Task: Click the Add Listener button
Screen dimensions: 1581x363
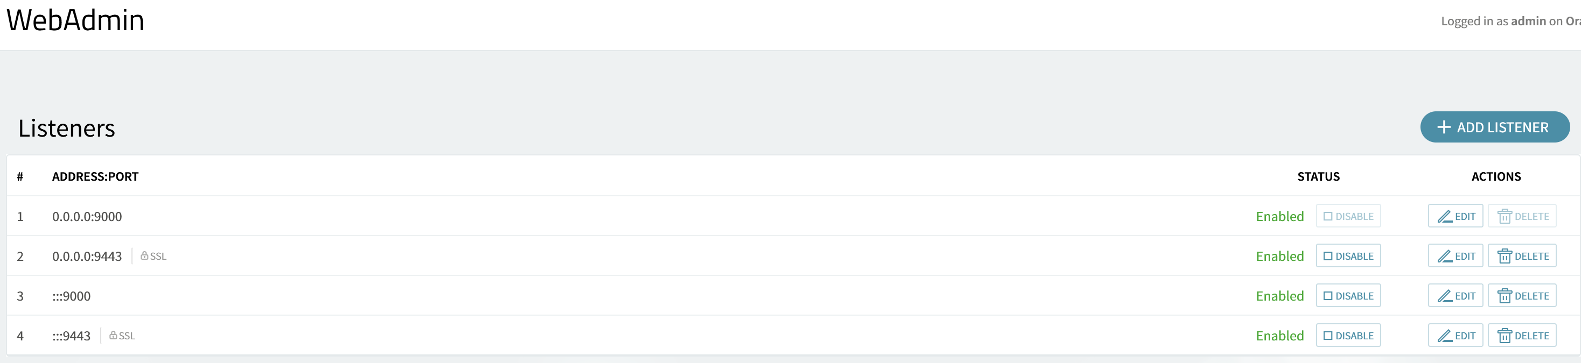Action: 1494,127
